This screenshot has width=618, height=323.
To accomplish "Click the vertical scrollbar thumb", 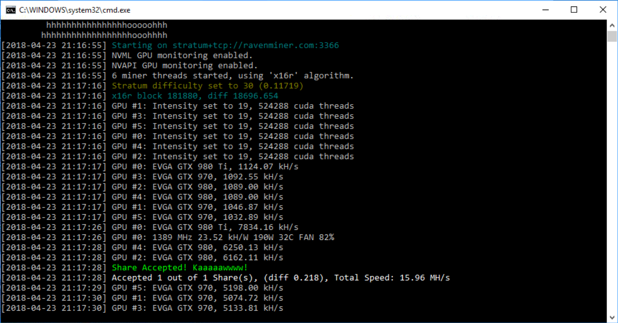I will tap(612, 36).
